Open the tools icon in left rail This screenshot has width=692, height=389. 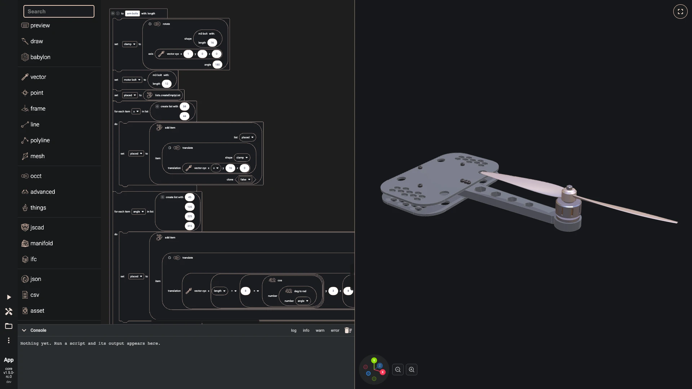9,312
